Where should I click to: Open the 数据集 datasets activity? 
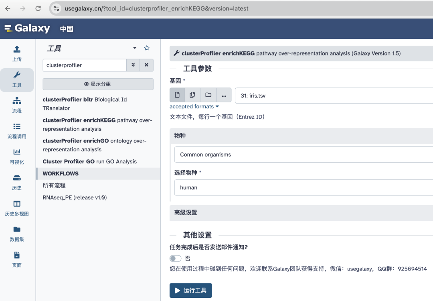(17, 234)
